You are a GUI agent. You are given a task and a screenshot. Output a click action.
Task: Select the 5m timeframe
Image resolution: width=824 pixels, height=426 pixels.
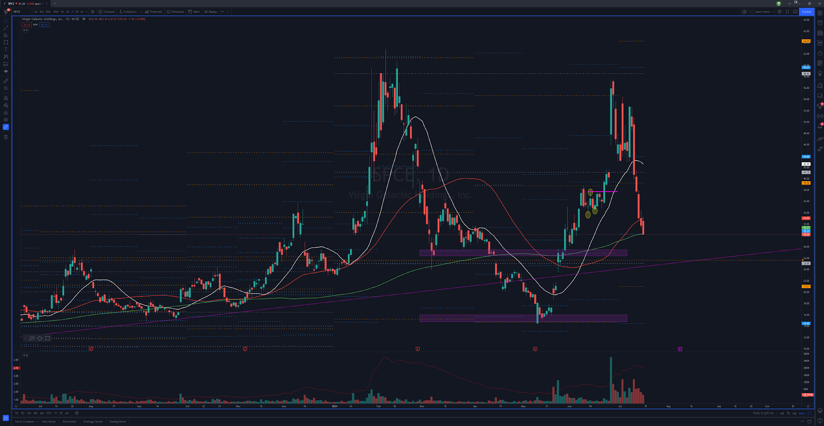click(42, 11)
